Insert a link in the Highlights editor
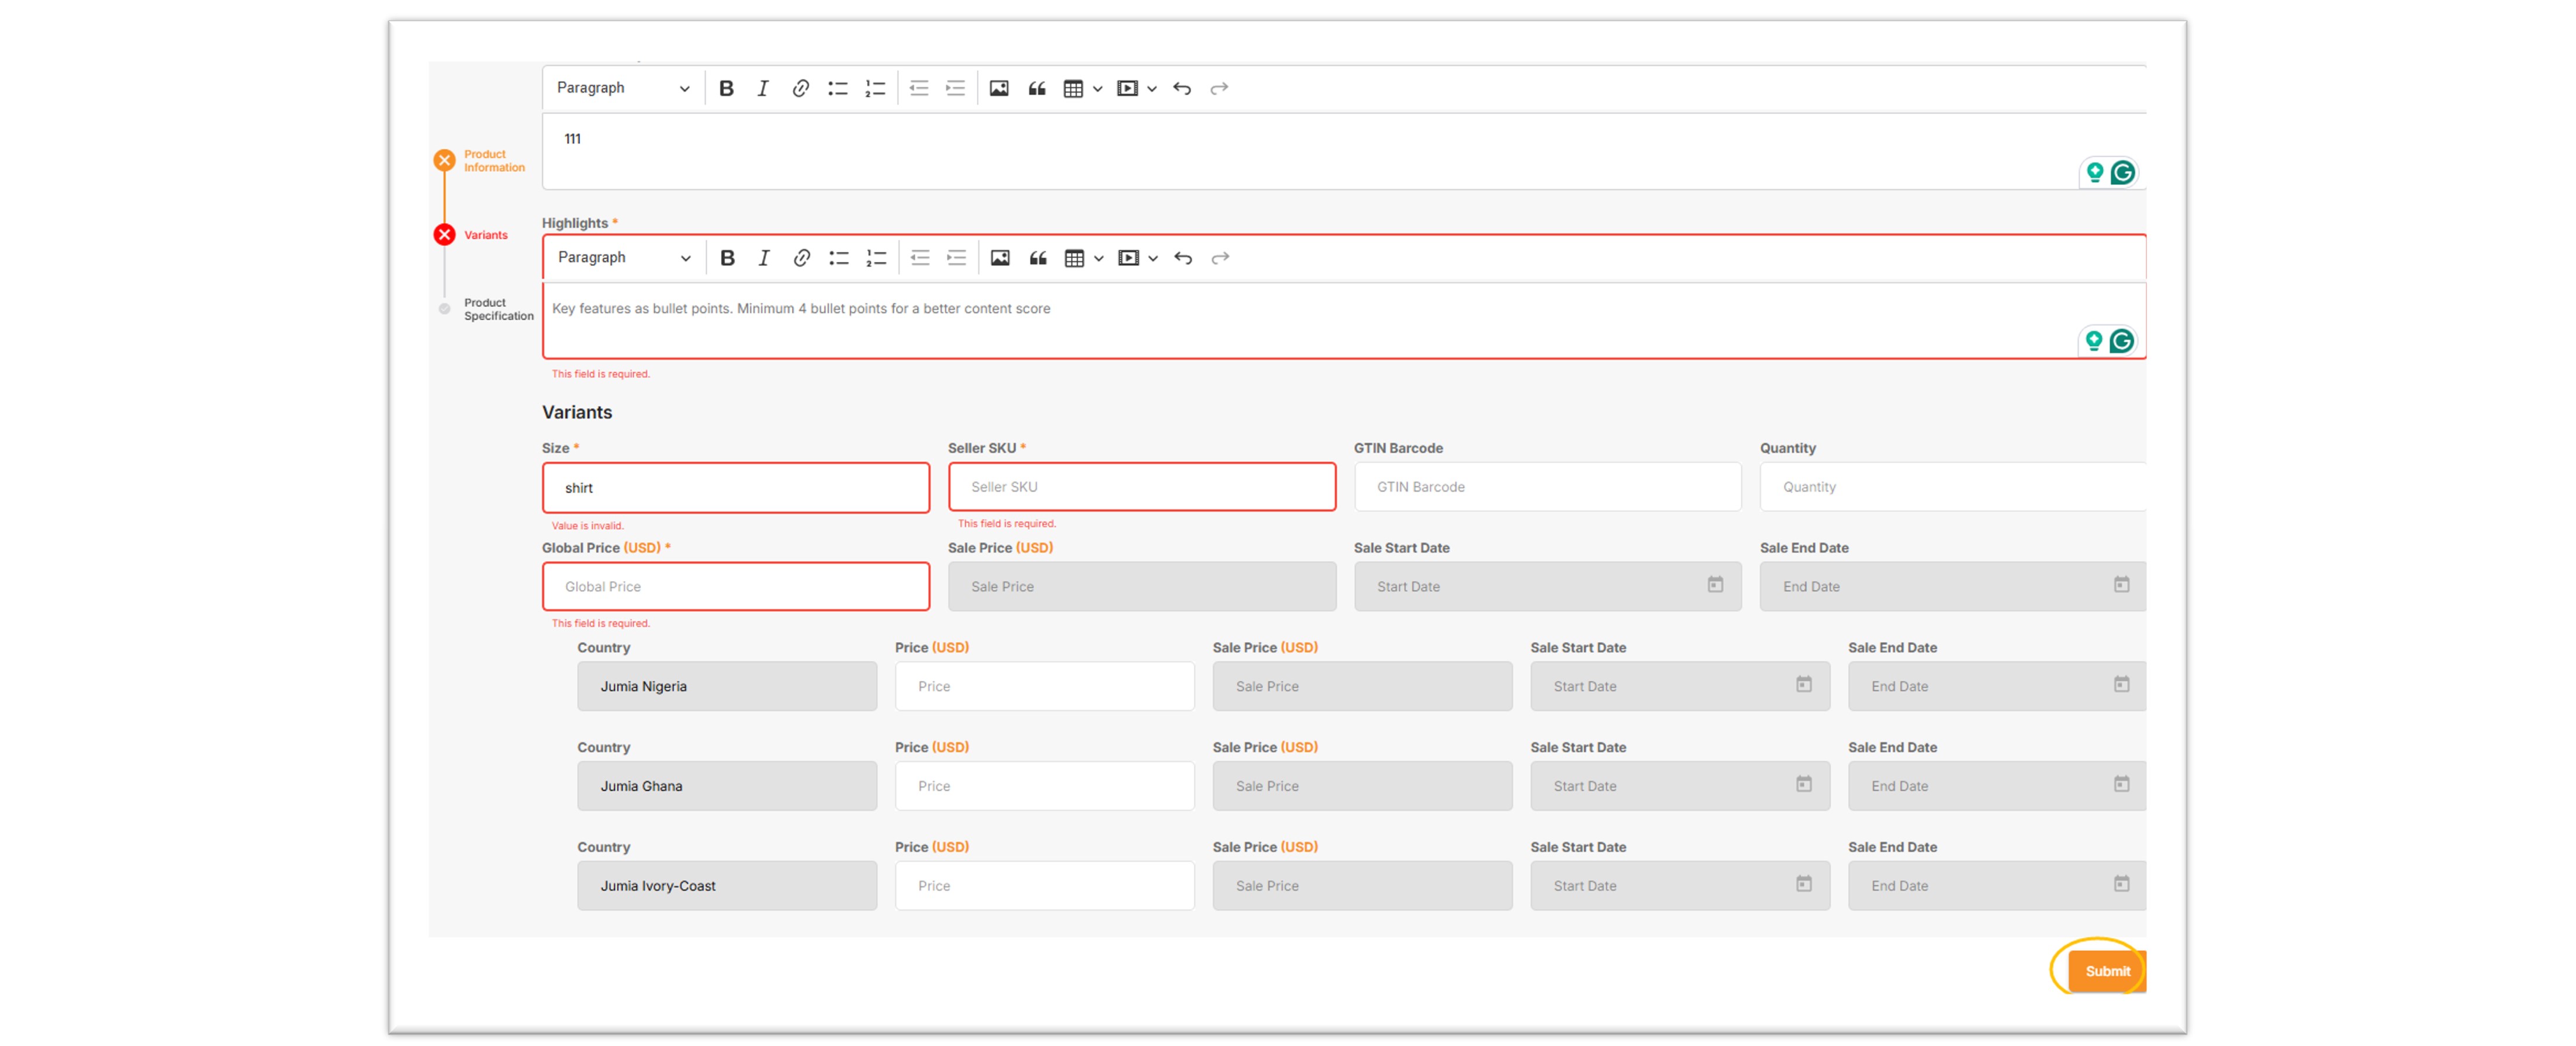The height and width of the screenshot is (1046, 2576). [x=801, y=258]
